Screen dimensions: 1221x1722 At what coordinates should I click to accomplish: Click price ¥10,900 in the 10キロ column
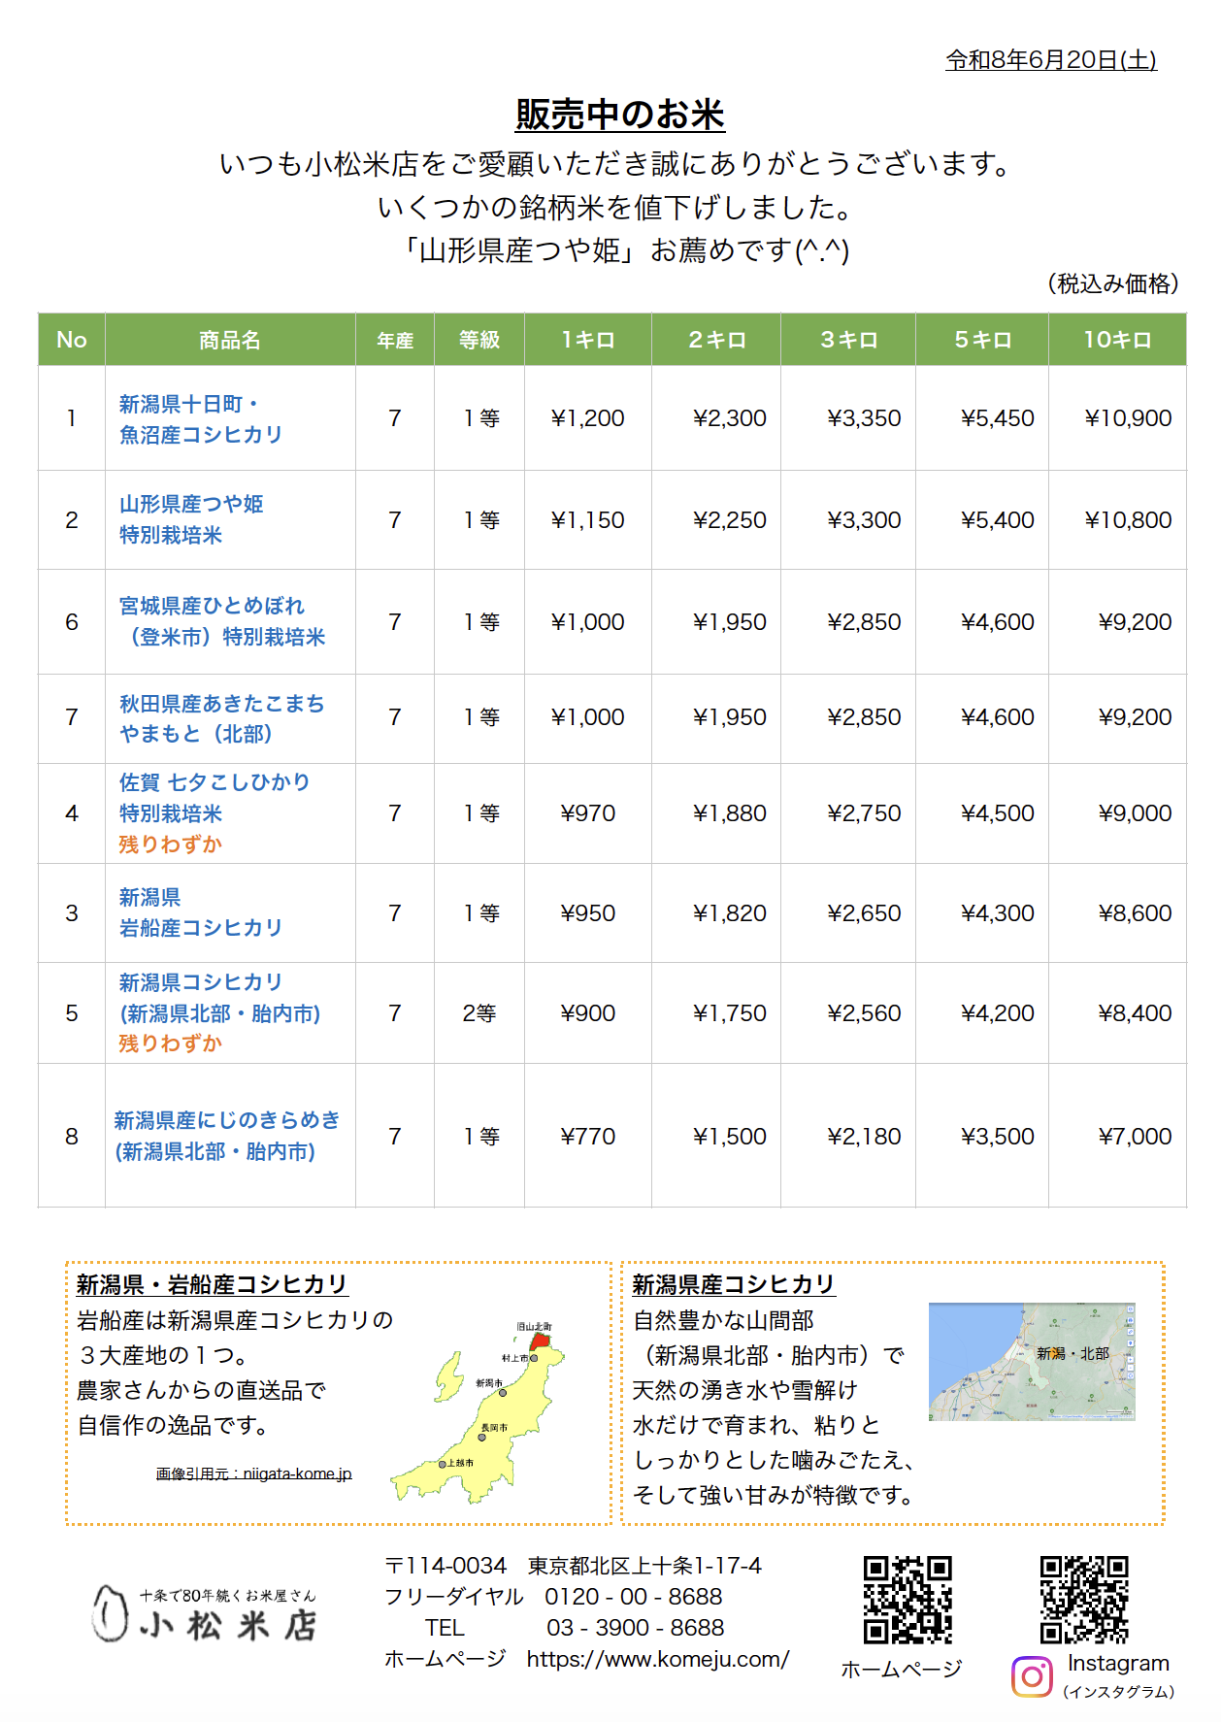1128,418
